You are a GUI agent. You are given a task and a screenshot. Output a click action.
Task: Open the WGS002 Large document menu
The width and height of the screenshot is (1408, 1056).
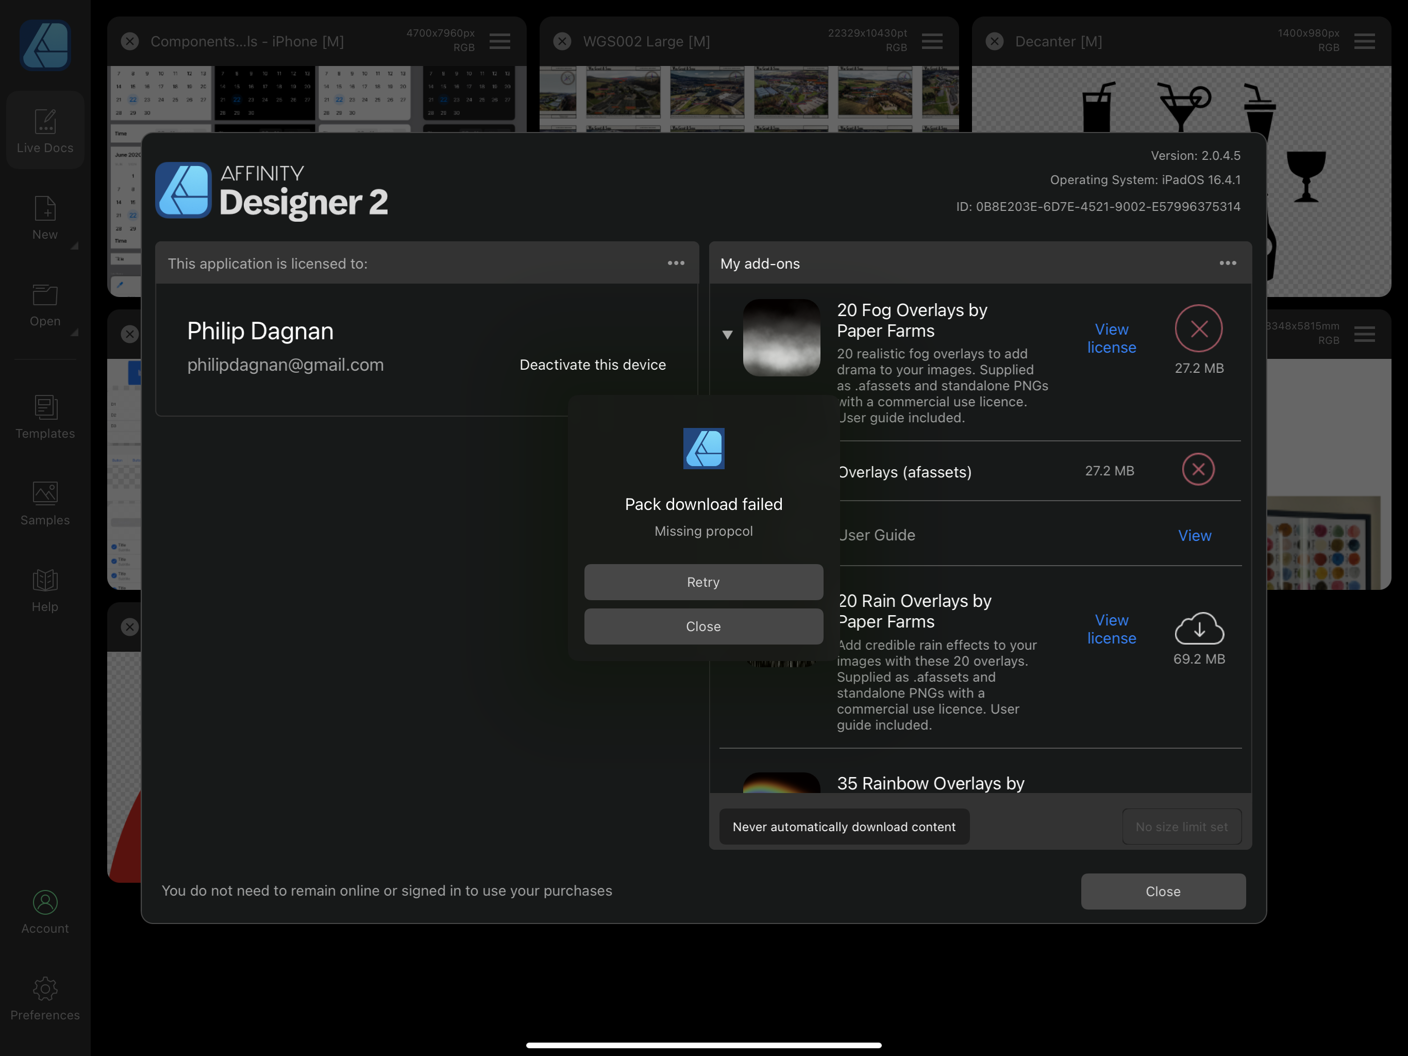932,41
